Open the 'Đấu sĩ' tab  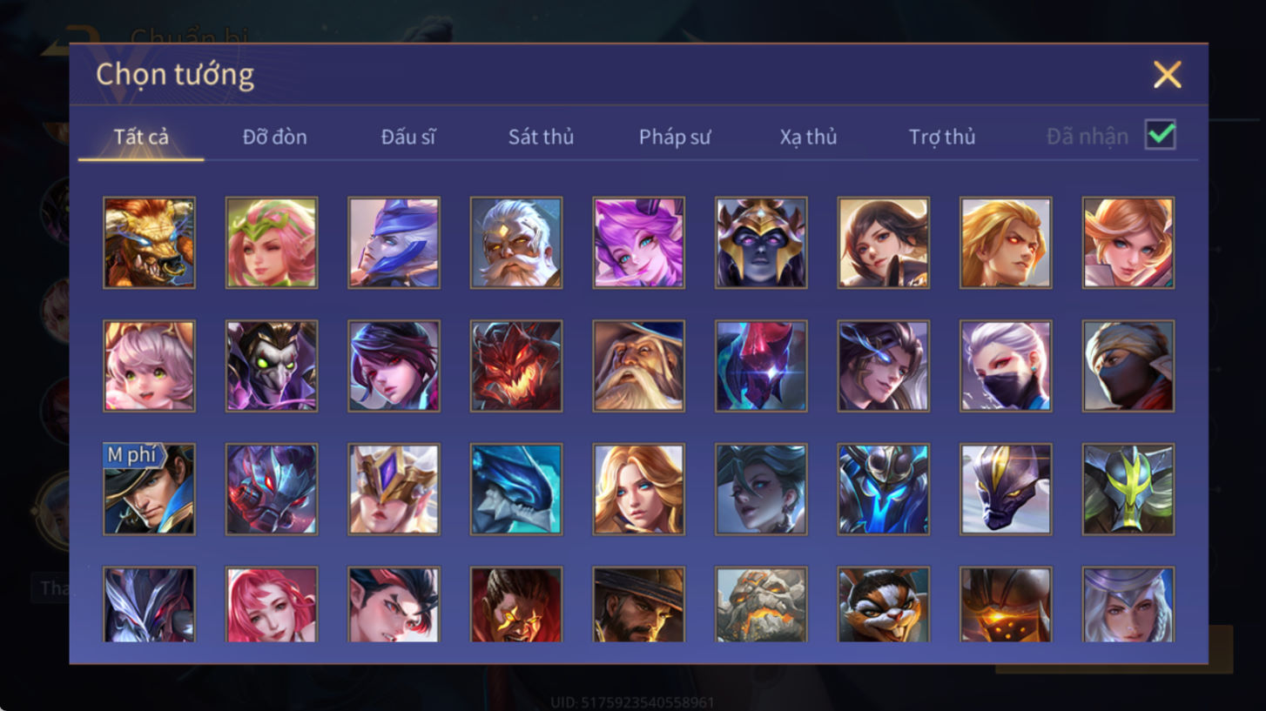[408, 137]
